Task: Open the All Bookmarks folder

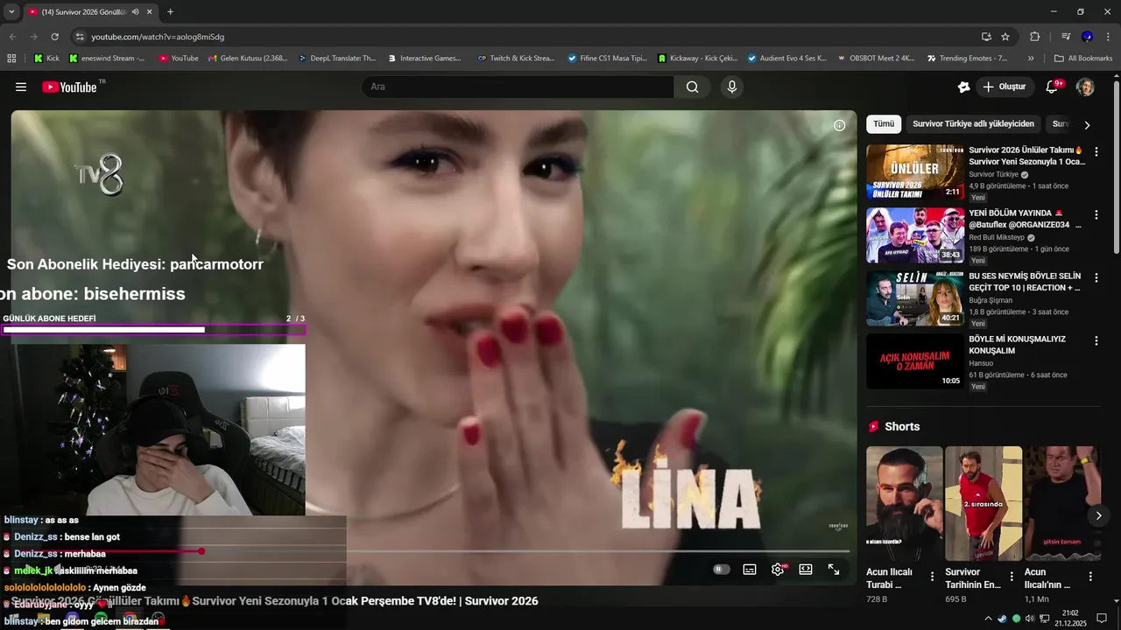Action: pos(1083,59)
